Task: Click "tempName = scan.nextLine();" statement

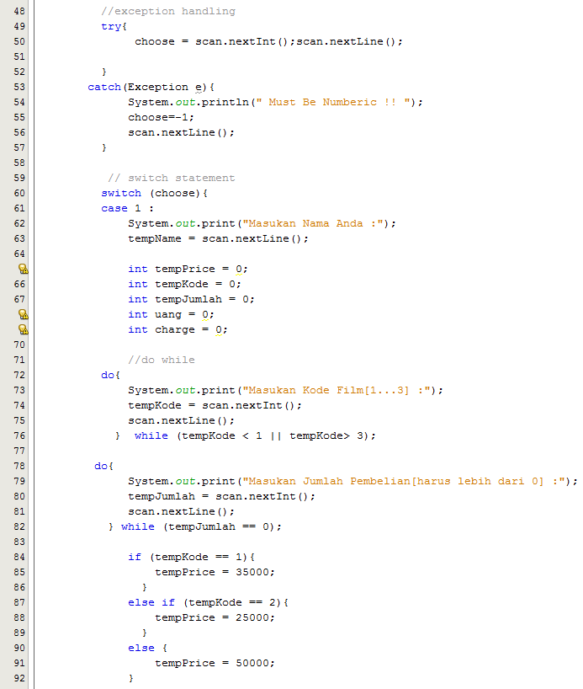Action: point(218,238)
